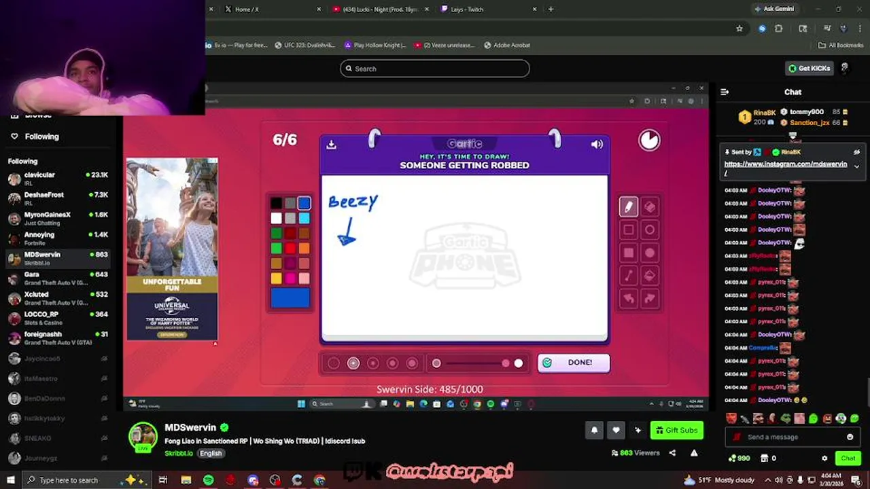Send message with green Chat button
This screenshot has height=489, width=870.
[848, 458]
